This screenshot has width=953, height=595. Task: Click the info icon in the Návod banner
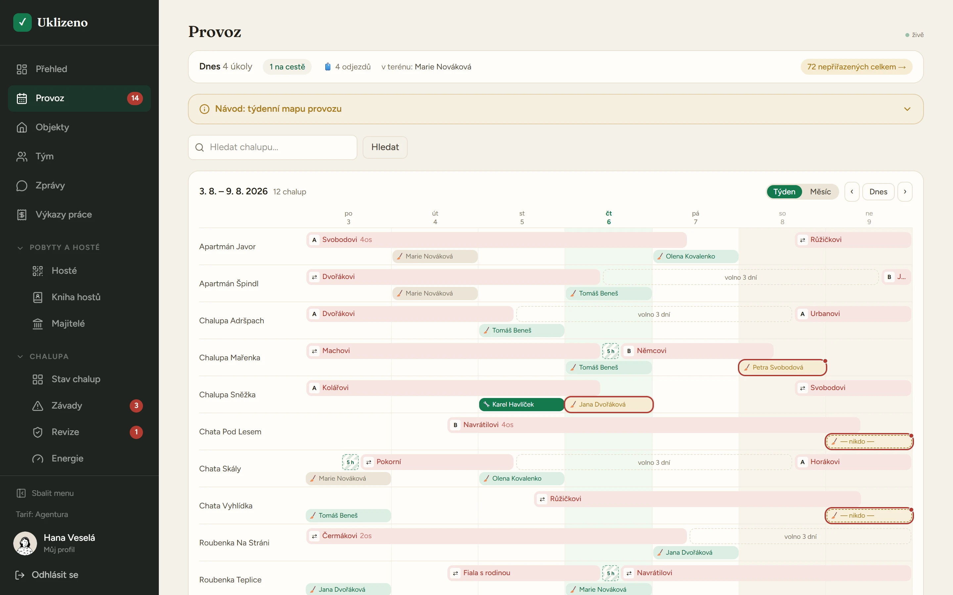click(204, 109)
